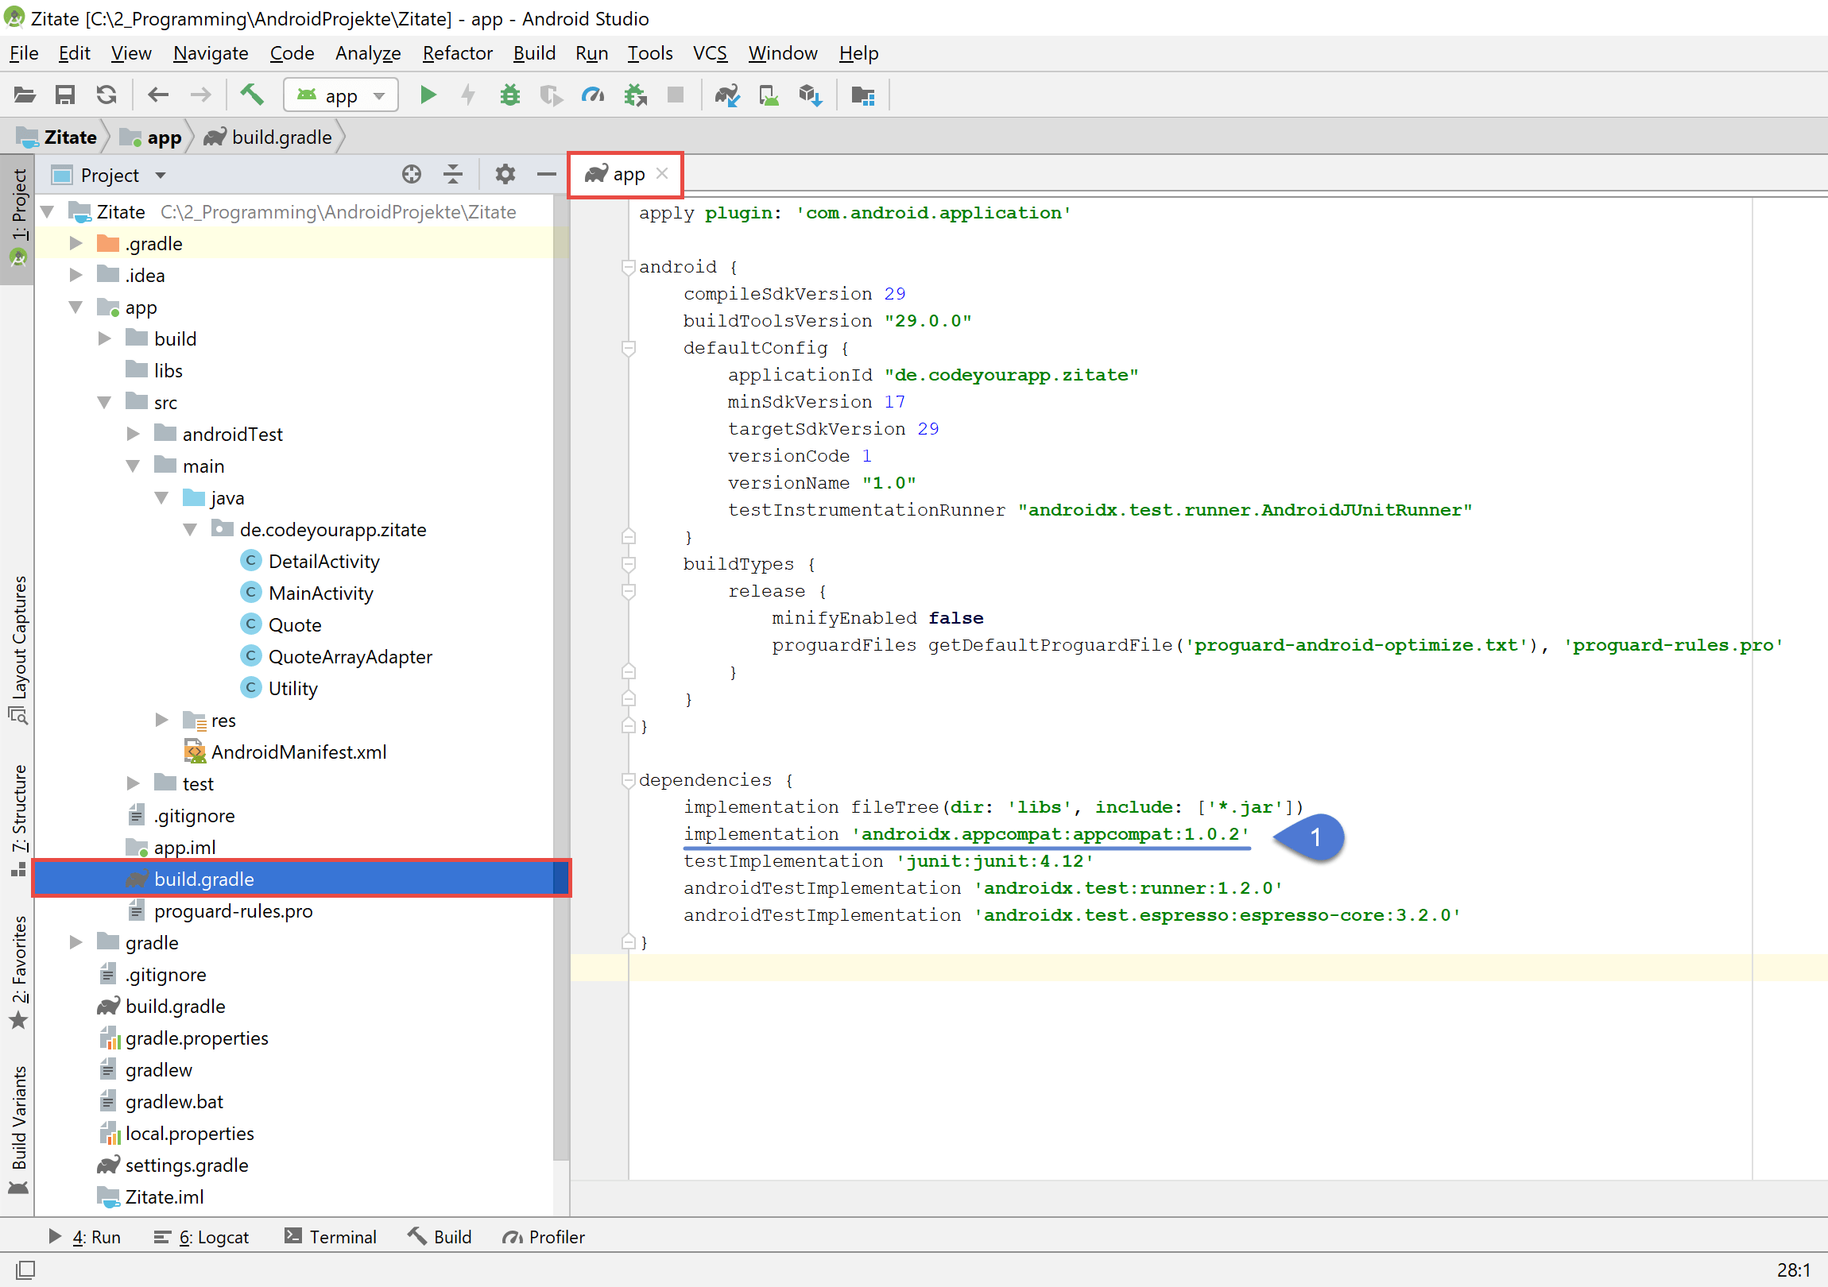1828x1287 pixels.
Task: Open the Project Structure toolbar icon
Action: click(863, 95)
